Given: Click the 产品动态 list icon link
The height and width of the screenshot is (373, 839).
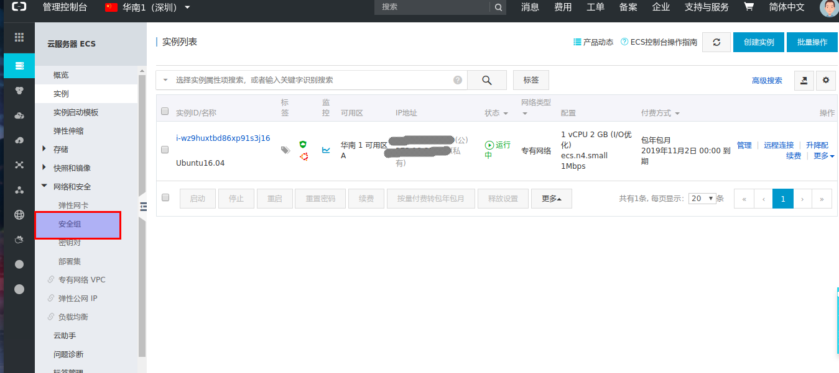Looking at the screenshot, I should (593, 42).
